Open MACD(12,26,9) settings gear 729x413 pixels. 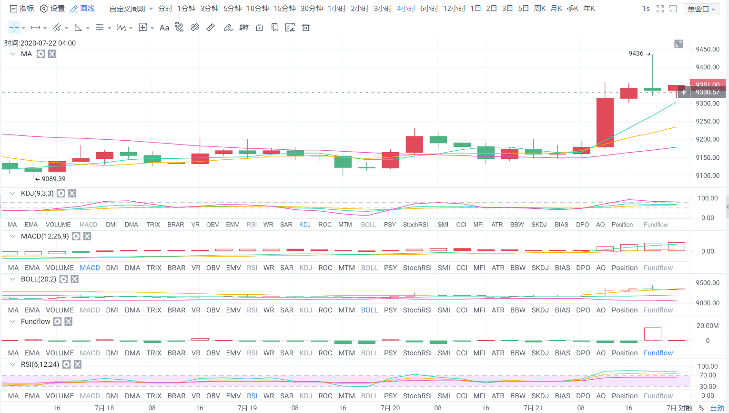click(76, 236)
